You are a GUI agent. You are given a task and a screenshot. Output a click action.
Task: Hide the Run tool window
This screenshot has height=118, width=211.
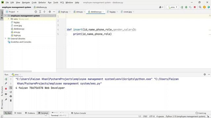coord(209,74)
